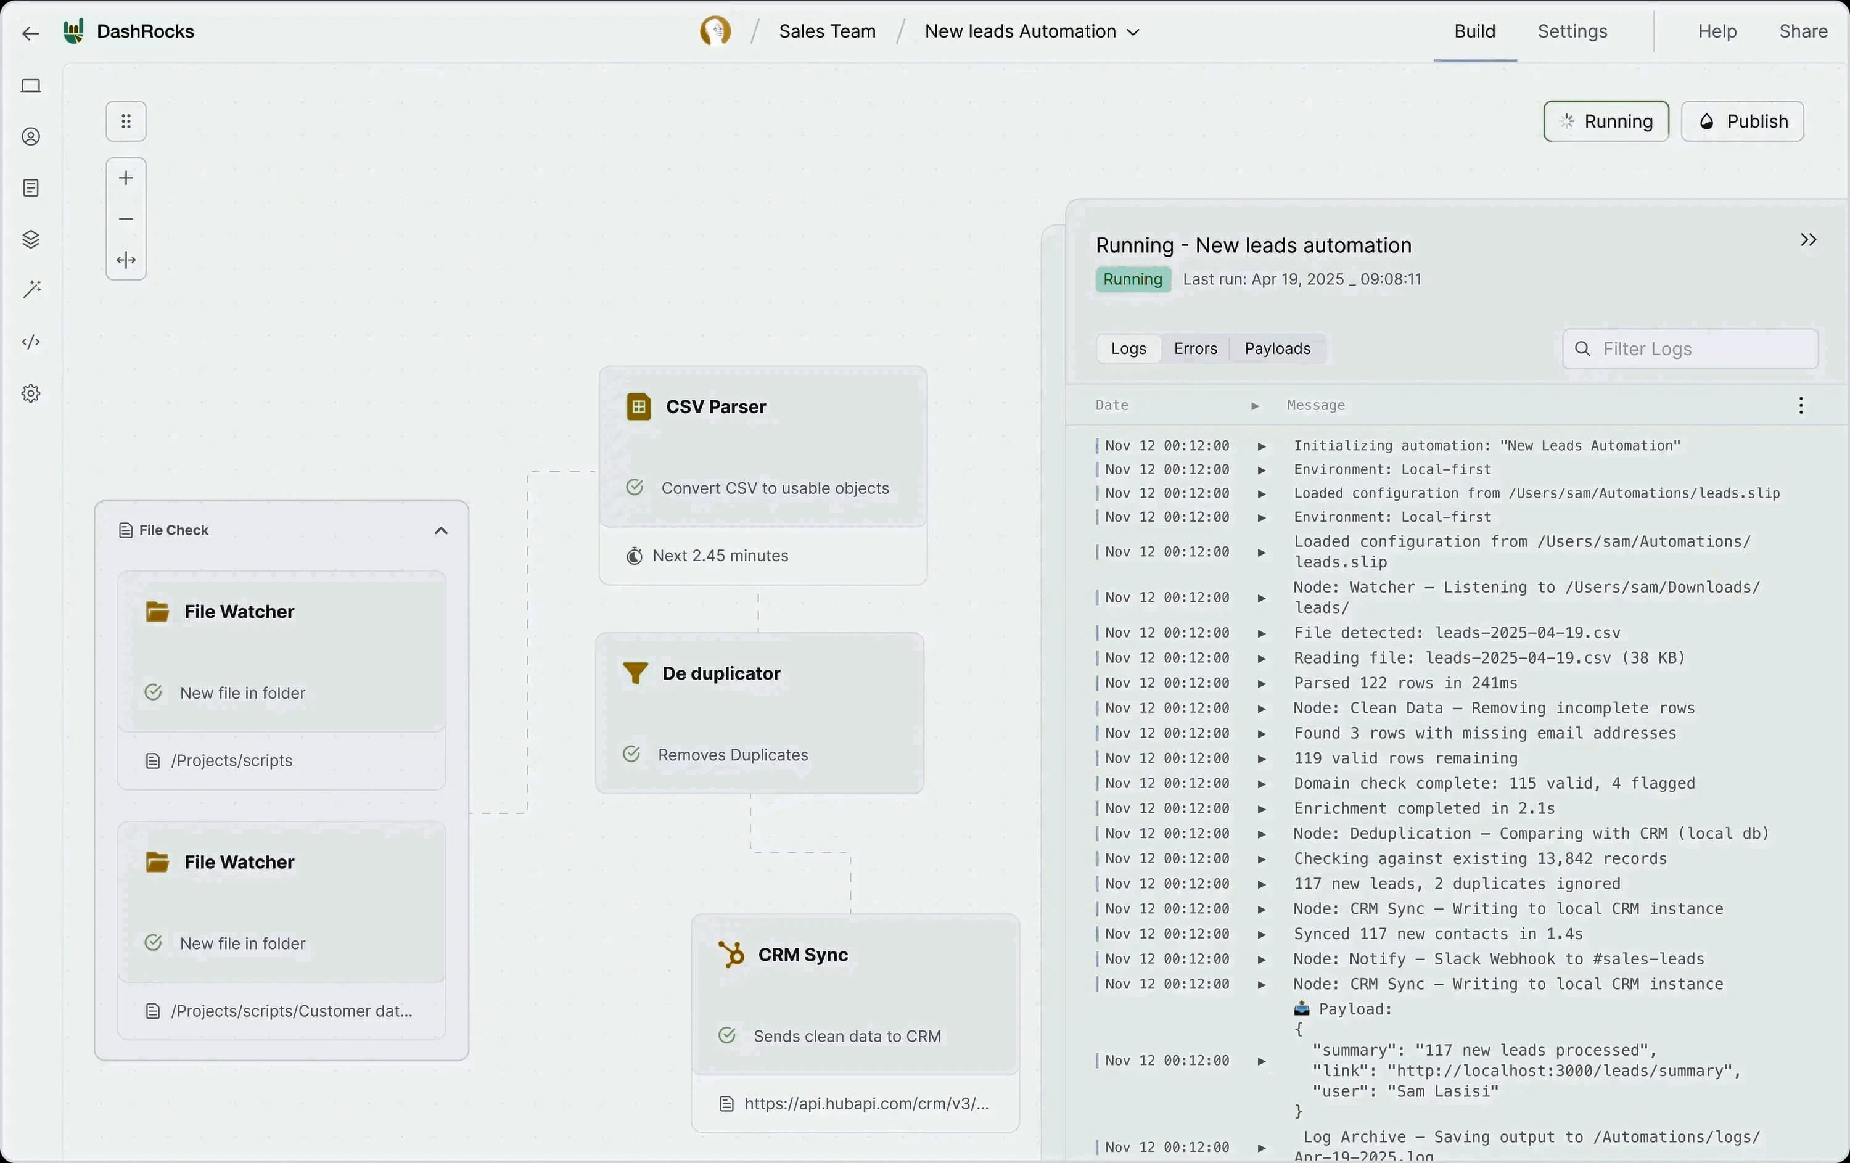This screenshot has width=1850, height=1163.
Task: Open the code editor sidebar icon
Action: 31,342
